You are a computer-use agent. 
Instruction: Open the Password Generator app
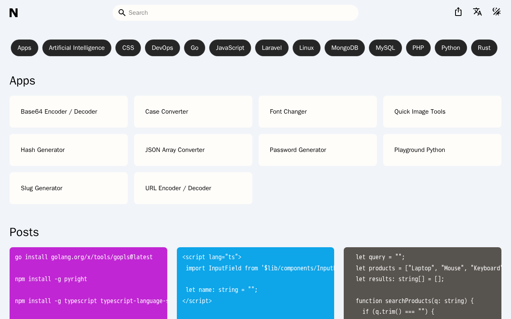[x=318, y=150]
